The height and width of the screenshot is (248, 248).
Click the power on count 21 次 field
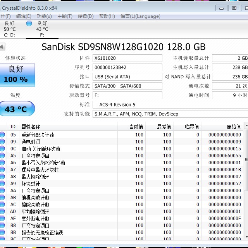[x=230, y=86]
